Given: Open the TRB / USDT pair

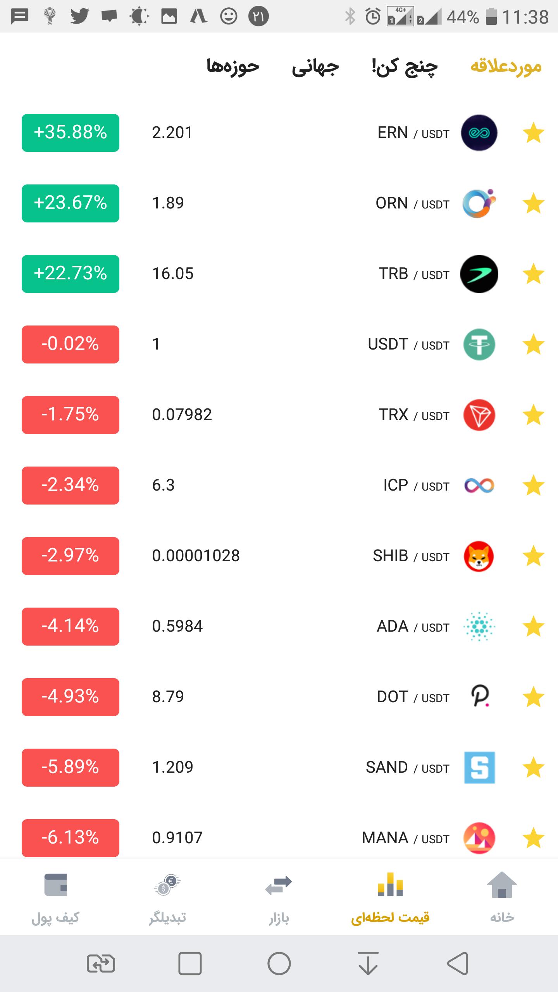Looking at the screenshot, I should click(413, 274).
